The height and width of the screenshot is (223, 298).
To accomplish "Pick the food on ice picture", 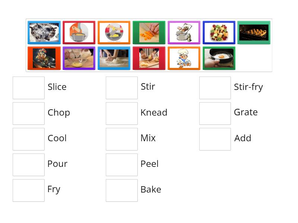I will click(x=44, y=32).
